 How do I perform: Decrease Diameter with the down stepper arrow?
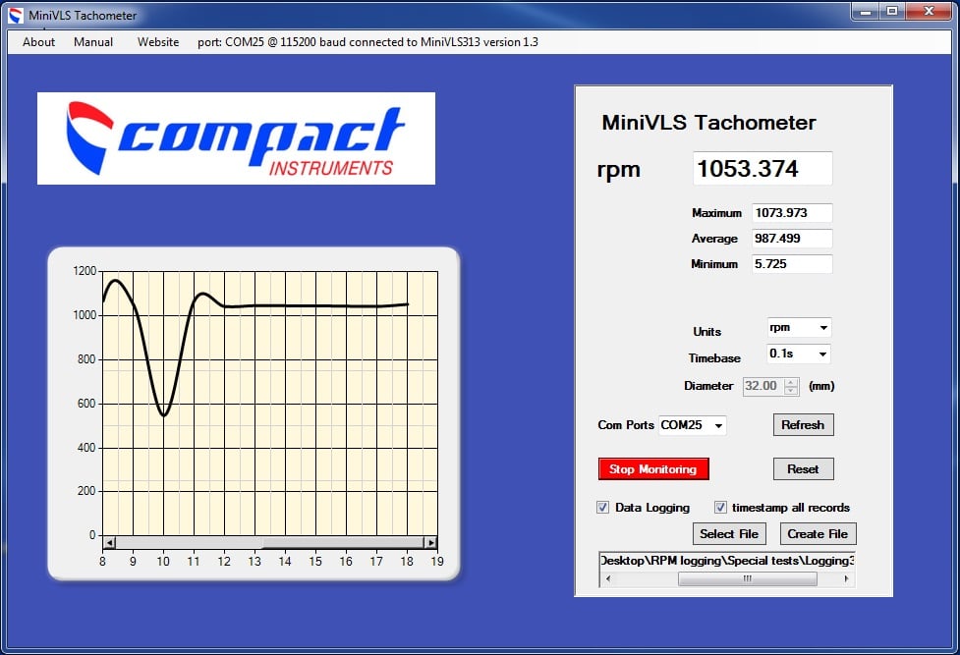791,390
